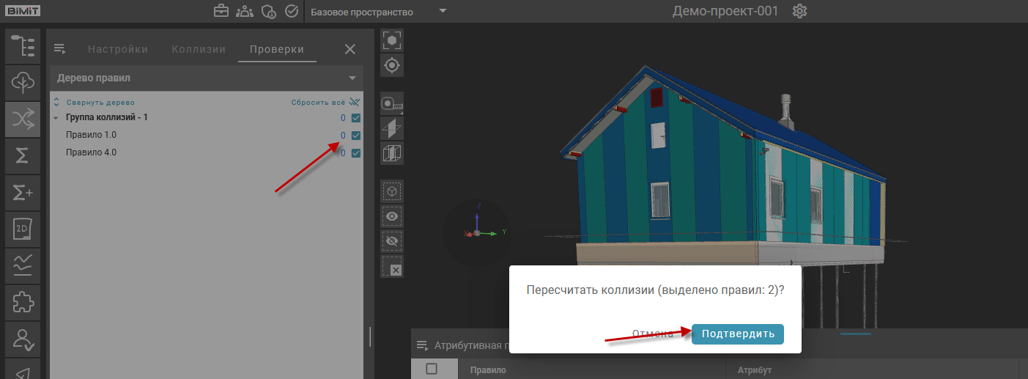Click the Подтвердить button in dialog

(x=738, y=334)
